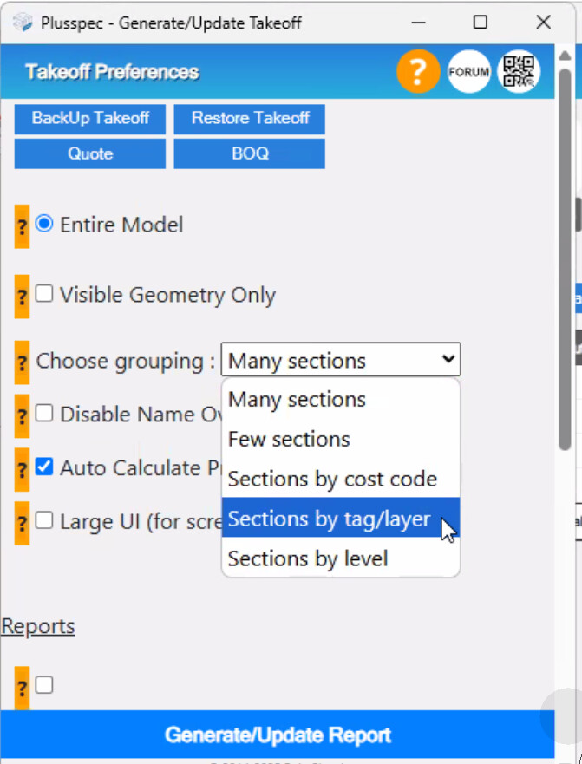
Task: Select Few sections grouping option
Action: click(289, 439)
